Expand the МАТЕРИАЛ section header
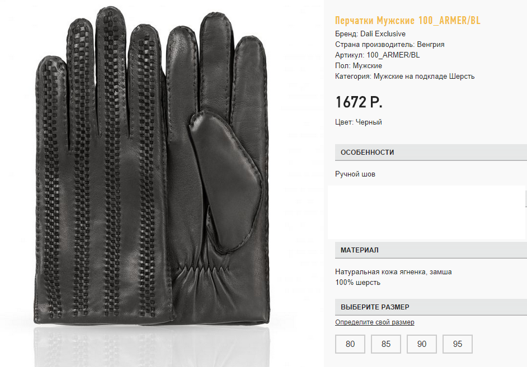Image resolution: width=527 pixels, height=367 pixels. pos(431,250)
